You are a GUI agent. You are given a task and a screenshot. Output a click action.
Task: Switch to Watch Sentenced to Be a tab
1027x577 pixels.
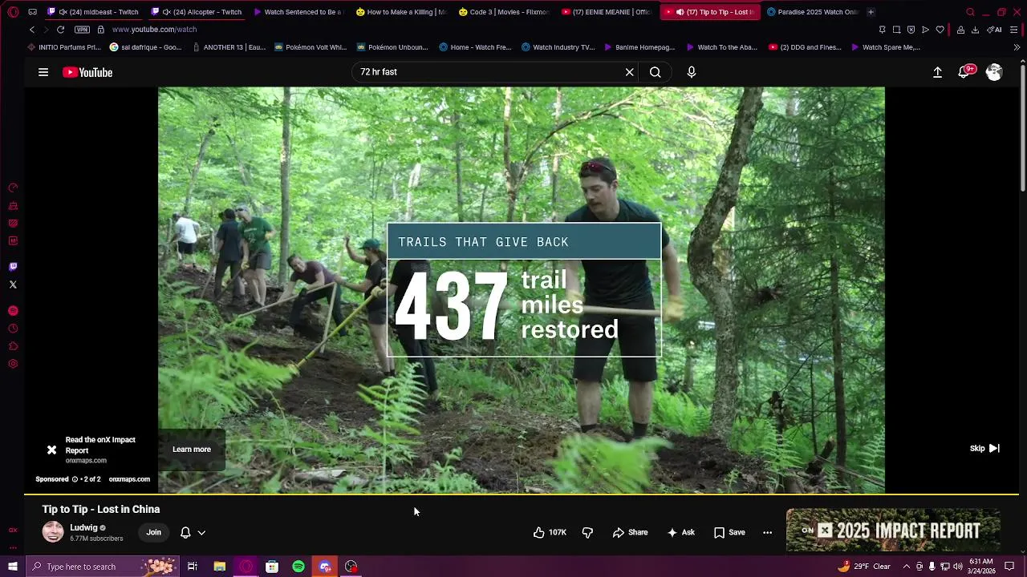tap(300, 12)
